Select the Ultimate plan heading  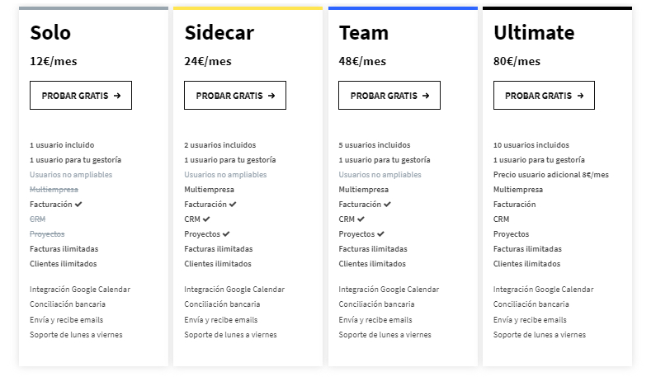[x=534, y=33]
